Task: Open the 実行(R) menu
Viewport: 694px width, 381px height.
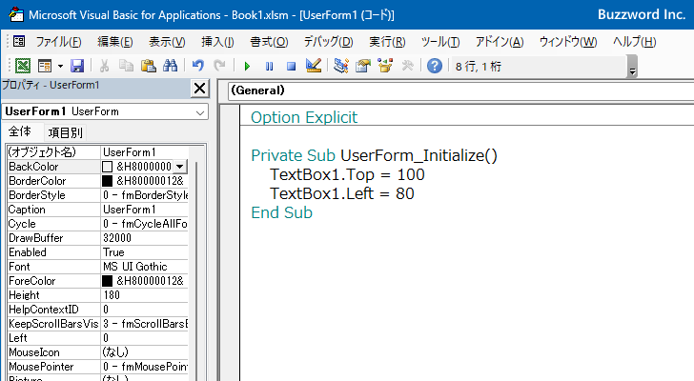Action: (x=387, y=42)
